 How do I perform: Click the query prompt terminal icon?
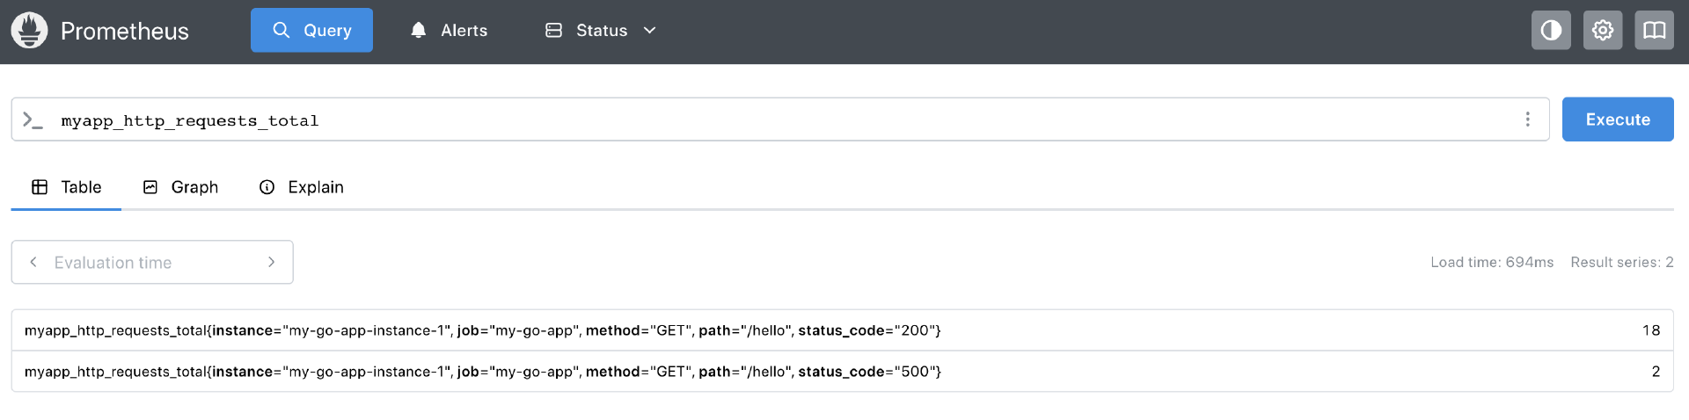(33, 120)
